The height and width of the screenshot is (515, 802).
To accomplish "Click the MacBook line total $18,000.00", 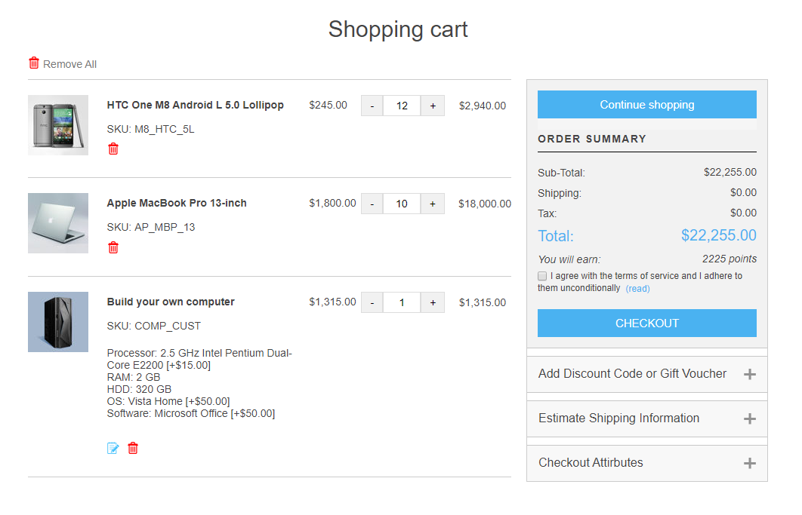I will [x=485, y=204].
